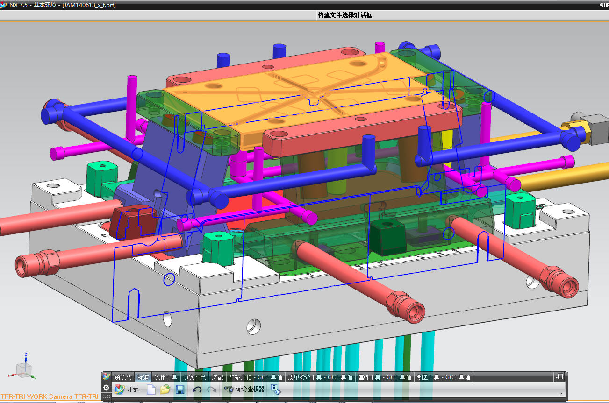Open the 命令查找器 command finder
The width and height of the screenshot is (609, 403).
point(244,389)
